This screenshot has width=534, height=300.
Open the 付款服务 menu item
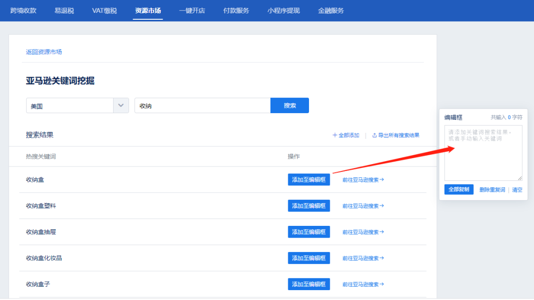tap(236, 10)
